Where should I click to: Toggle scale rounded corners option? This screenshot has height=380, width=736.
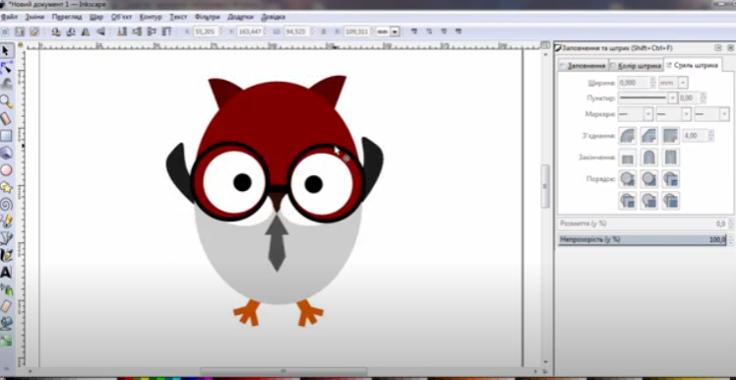(x=429, y=32)
